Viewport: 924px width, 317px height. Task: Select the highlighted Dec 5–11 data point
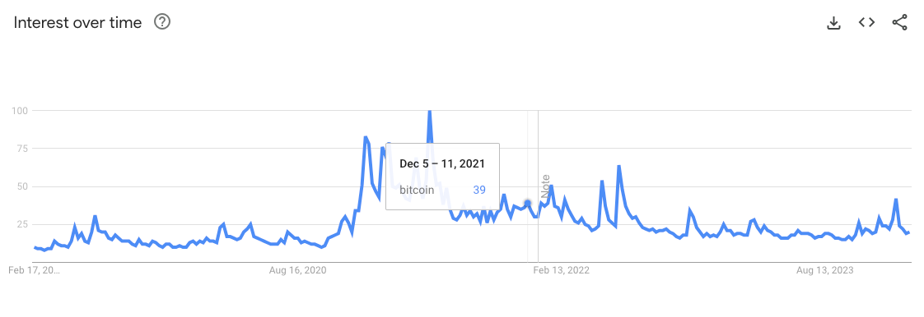tap(527, 203)
